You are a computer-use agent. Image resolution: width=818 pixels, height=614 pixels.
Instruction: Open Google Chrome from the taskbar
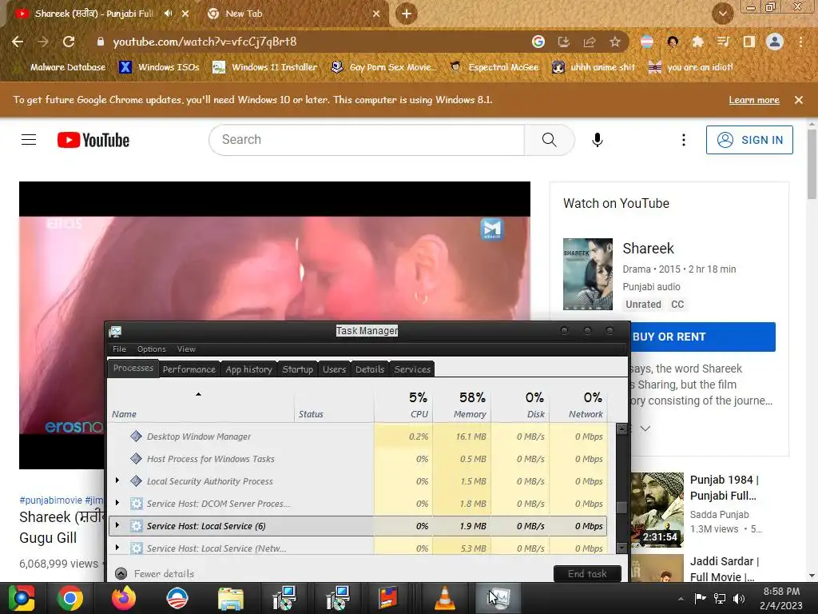(x=70, y=598)
